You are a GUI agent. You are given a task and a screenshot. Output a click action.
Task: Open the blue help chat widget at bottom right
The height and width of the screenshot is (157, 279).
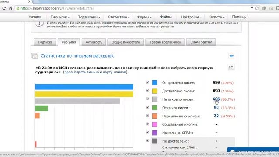pos(253,149)
